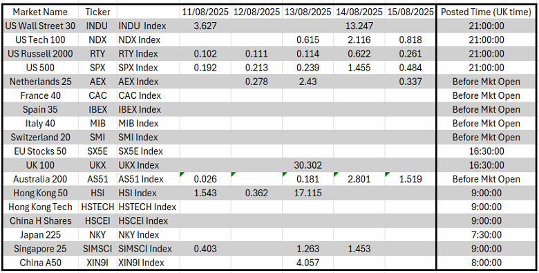Image resolution: width=539 pixels, height=273 pixels.
Task: Click the XIN9I posted time 8:00:00
Action: [486, 263]
